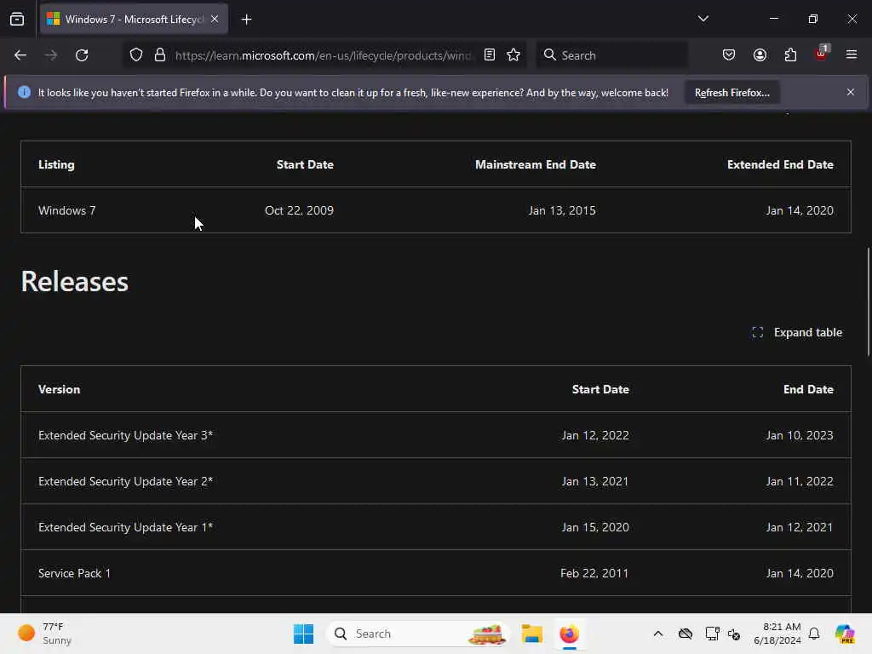Click Firefox taskbar icon
The image size is (872, 654).
[570, 634]
